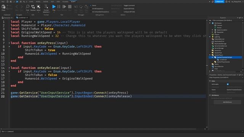The height and width of the screenshot is (137, 244).
Task: Switch to the PLUGINS ribbon tab
Action: pos(65,2)
